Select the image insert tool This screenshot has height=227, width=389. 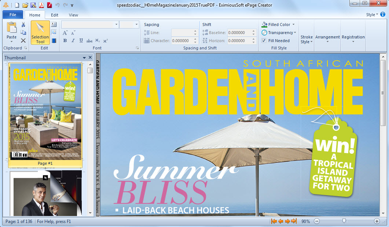[54, 32]
